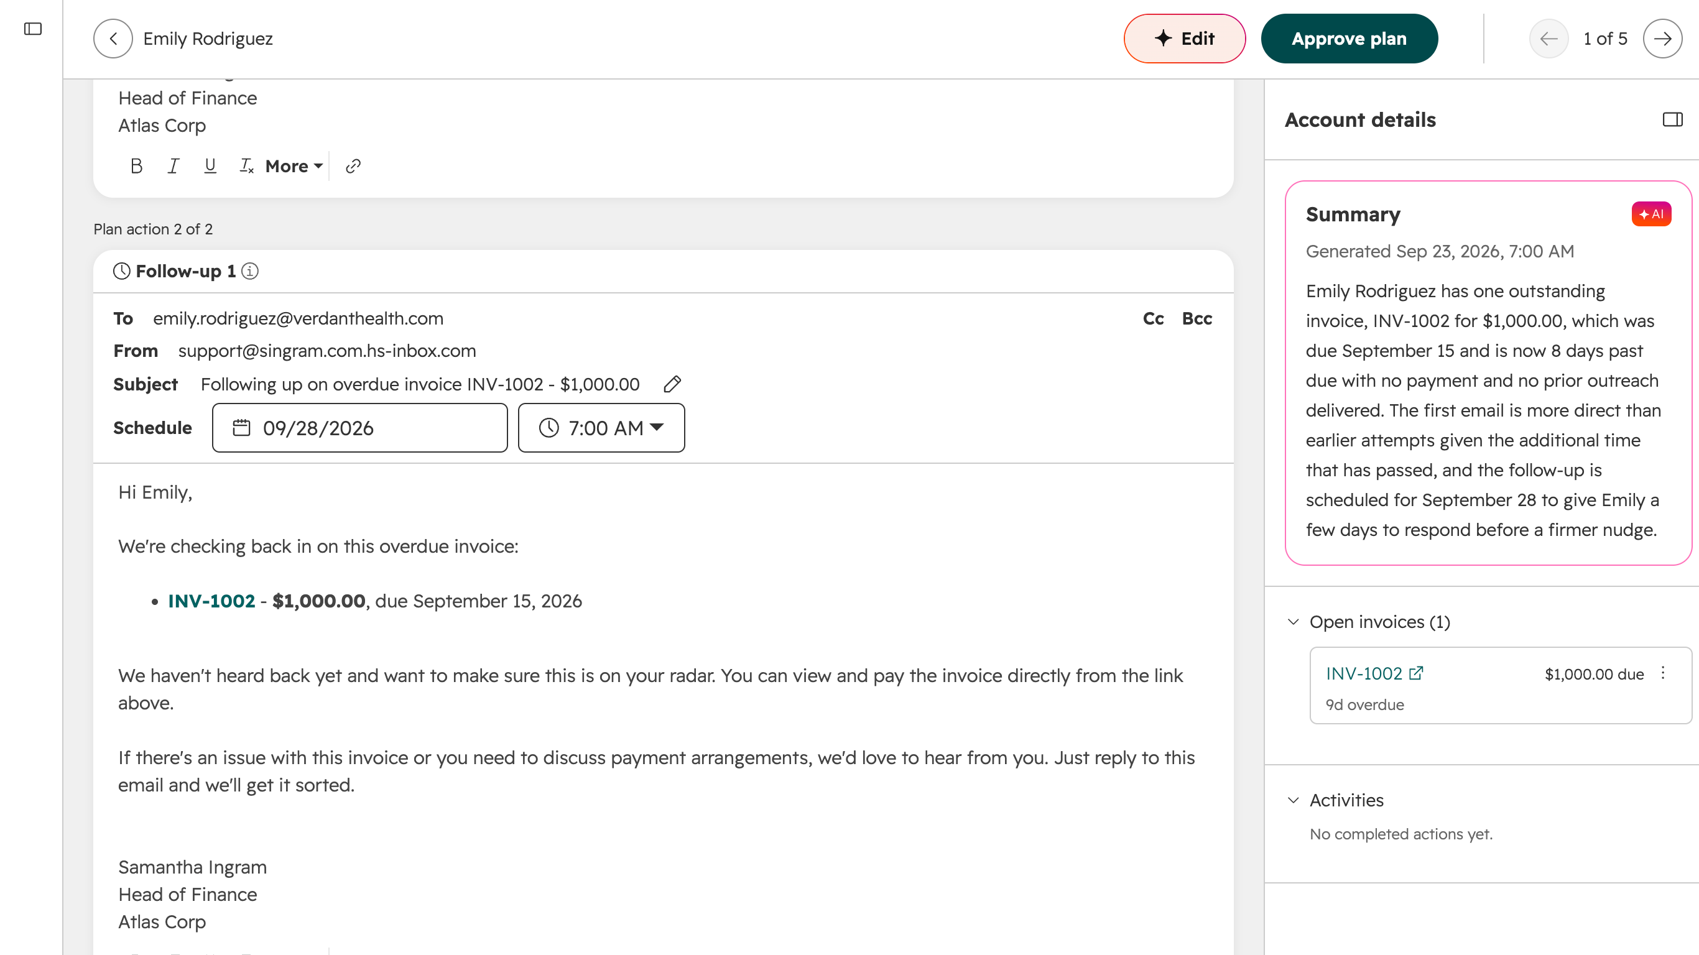Collapse the Open invoices (1) section
The height and width of the screenshot is (955, 1699).
tap(1293, 622)
